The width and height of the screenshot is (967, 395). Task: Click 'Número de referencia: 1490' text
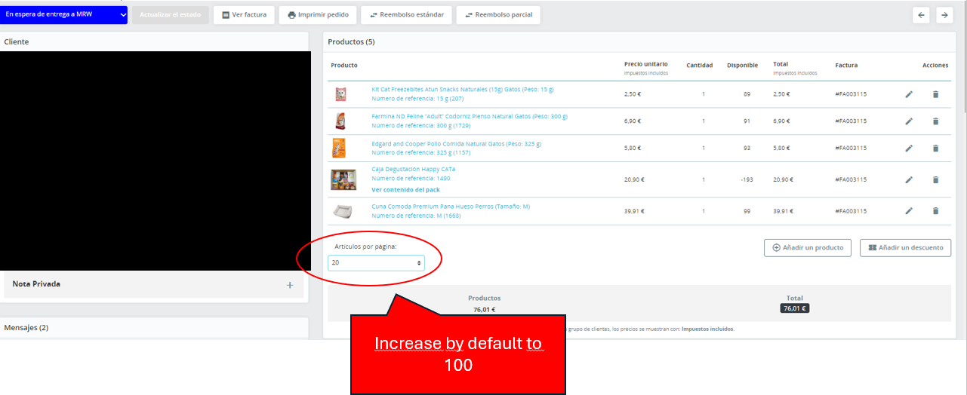click(411, 179)
